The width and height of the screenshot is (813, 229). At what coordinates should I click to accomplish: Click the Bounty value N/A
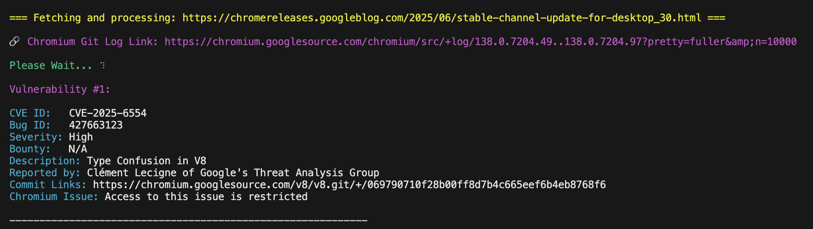click(78, 149)
